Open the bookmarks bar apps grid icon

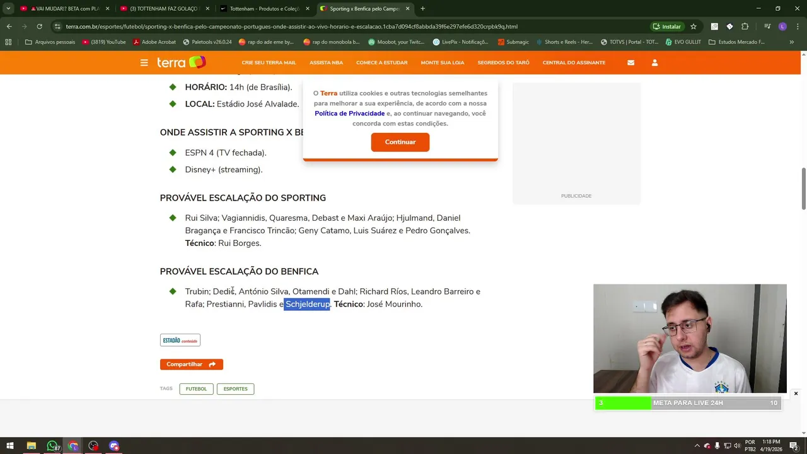coord(8,42)
